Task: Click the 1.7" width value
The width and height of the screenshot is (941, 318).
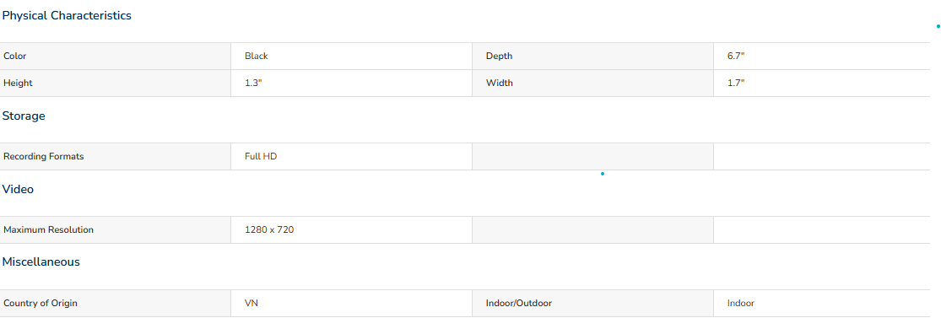Action: click(736, 84)
